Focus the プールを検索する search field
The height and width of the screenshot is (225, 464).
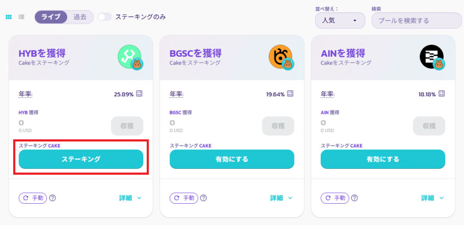click(416, 20)
